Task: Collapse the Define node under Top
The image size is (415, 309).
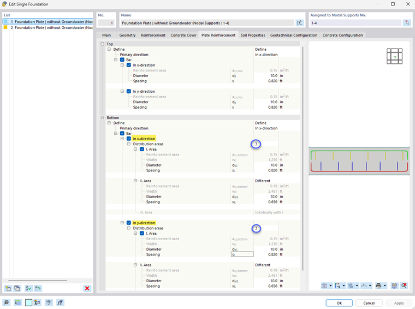Action: [109, 49]
